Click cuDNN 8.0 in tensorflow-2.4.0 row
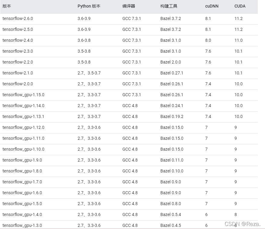 tap(208, 40)
